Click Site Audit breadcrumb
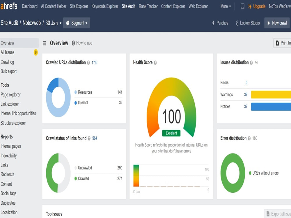 [9, 23]
